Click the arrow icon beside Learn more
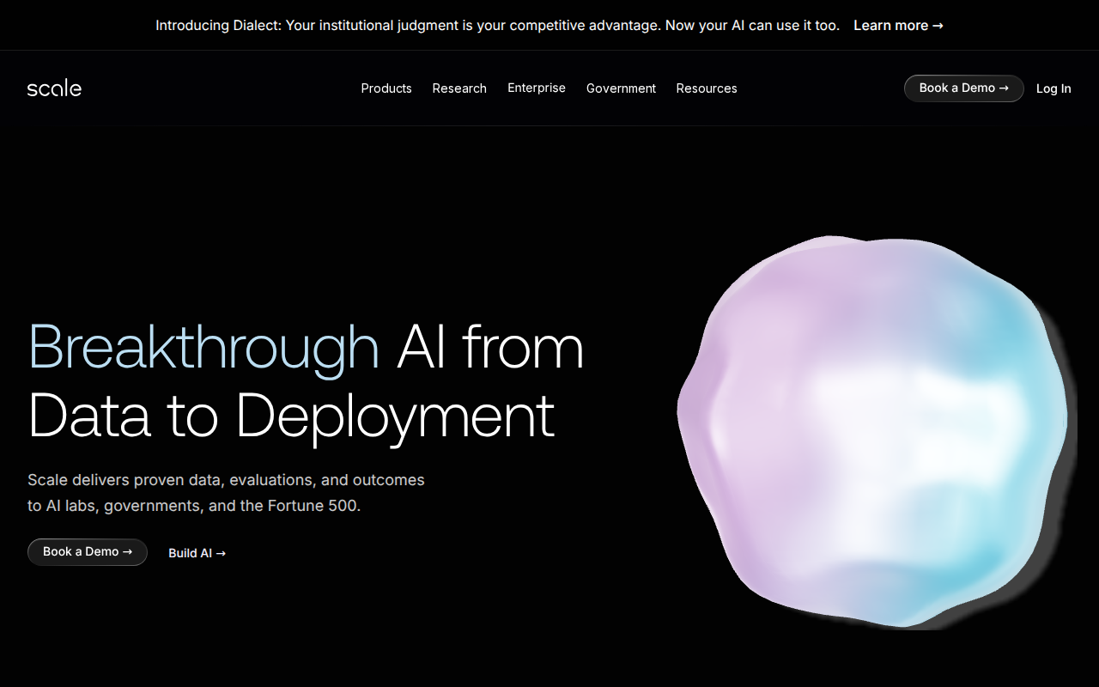 tap(938, 26)
